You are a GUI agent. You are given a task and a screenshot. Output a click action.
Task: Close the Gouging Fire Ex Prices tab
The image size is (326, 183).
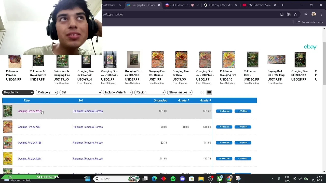159,5
